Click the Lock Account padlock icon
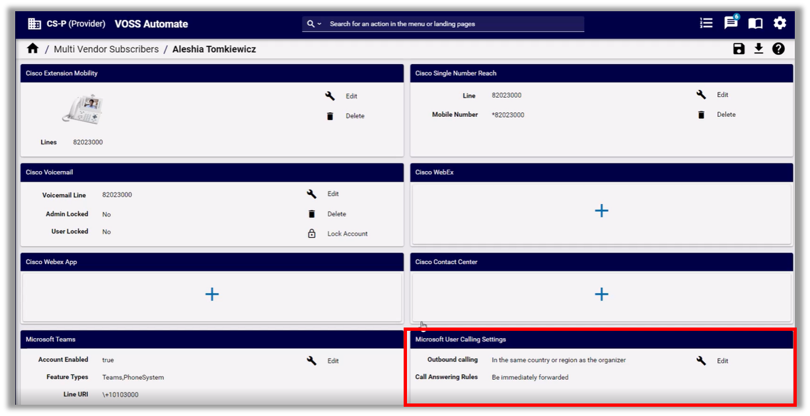The image size is (810, 416). click(x=311, y=233)
